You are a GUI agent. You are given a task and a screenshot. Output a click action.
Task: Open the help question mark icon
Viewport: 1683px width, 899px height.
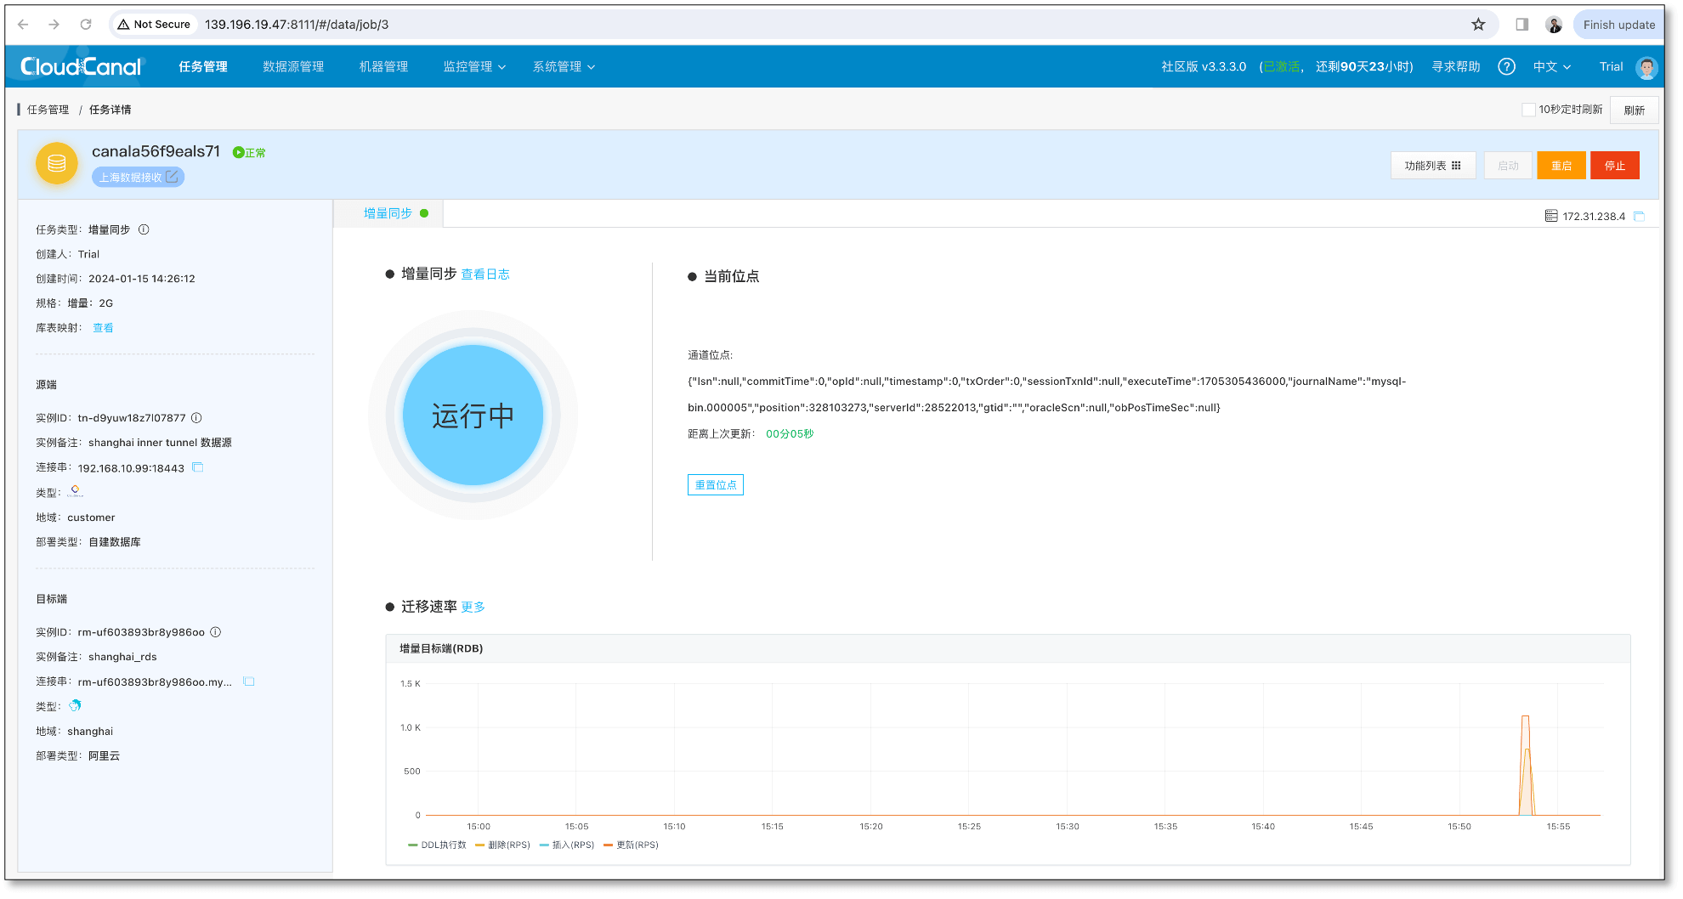coord(1506,66)
